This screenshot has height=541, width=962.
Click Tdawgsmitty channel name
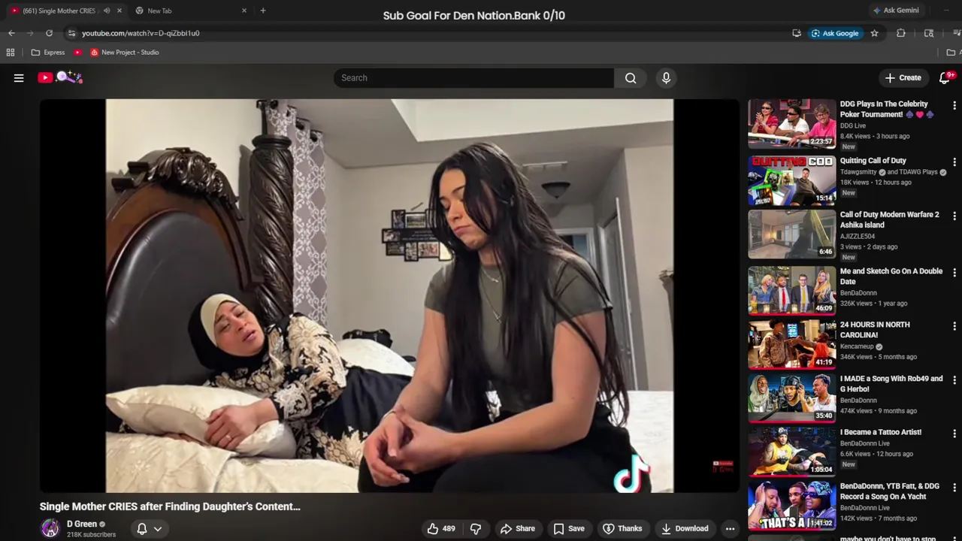pos(858,172)
